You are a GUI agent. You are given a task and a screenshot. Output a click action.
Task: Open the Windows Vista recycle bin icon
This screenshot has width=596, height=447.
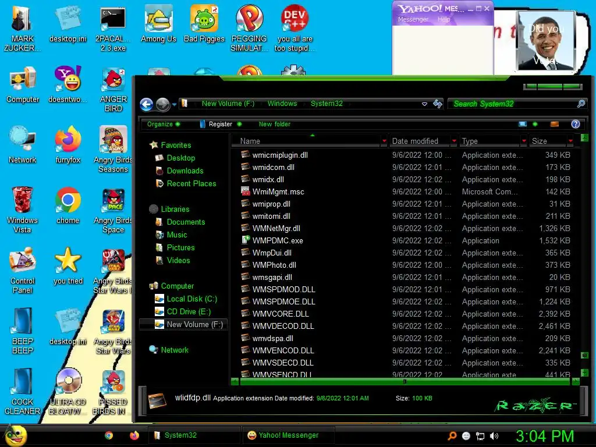click(x=23, y=210)
